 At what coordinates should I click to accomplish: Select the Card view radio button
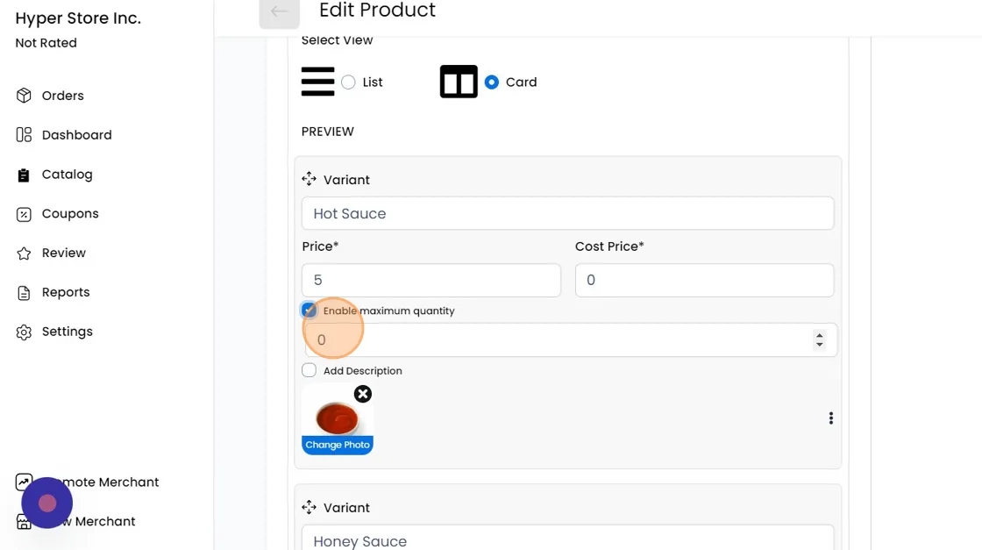492,82
